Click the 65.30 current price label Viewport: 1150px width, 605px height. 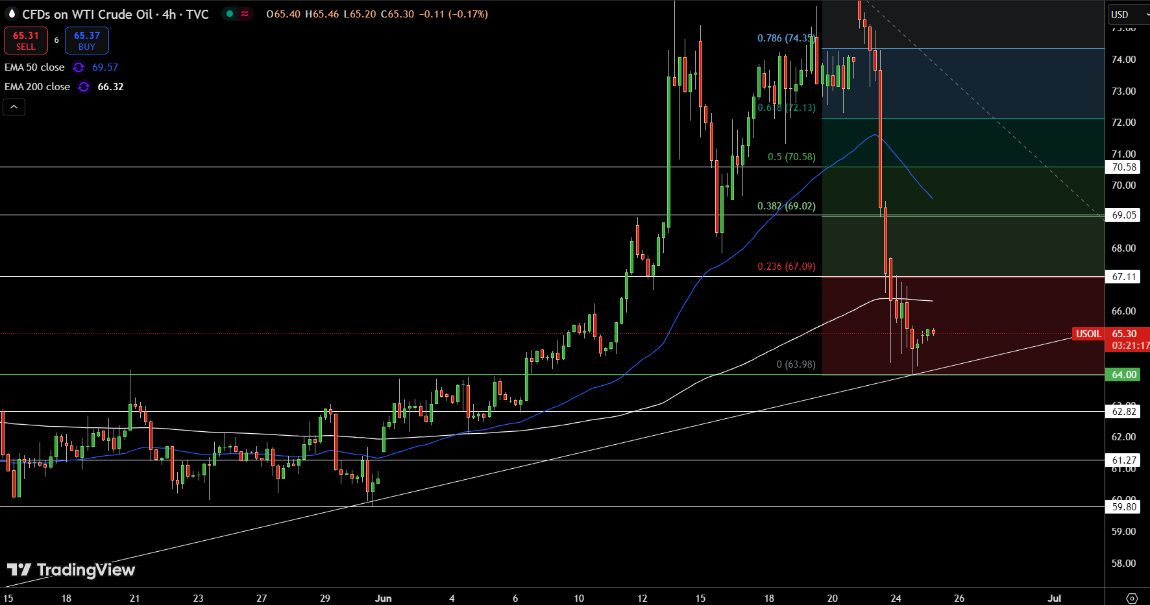click(x=1125, y=334)
